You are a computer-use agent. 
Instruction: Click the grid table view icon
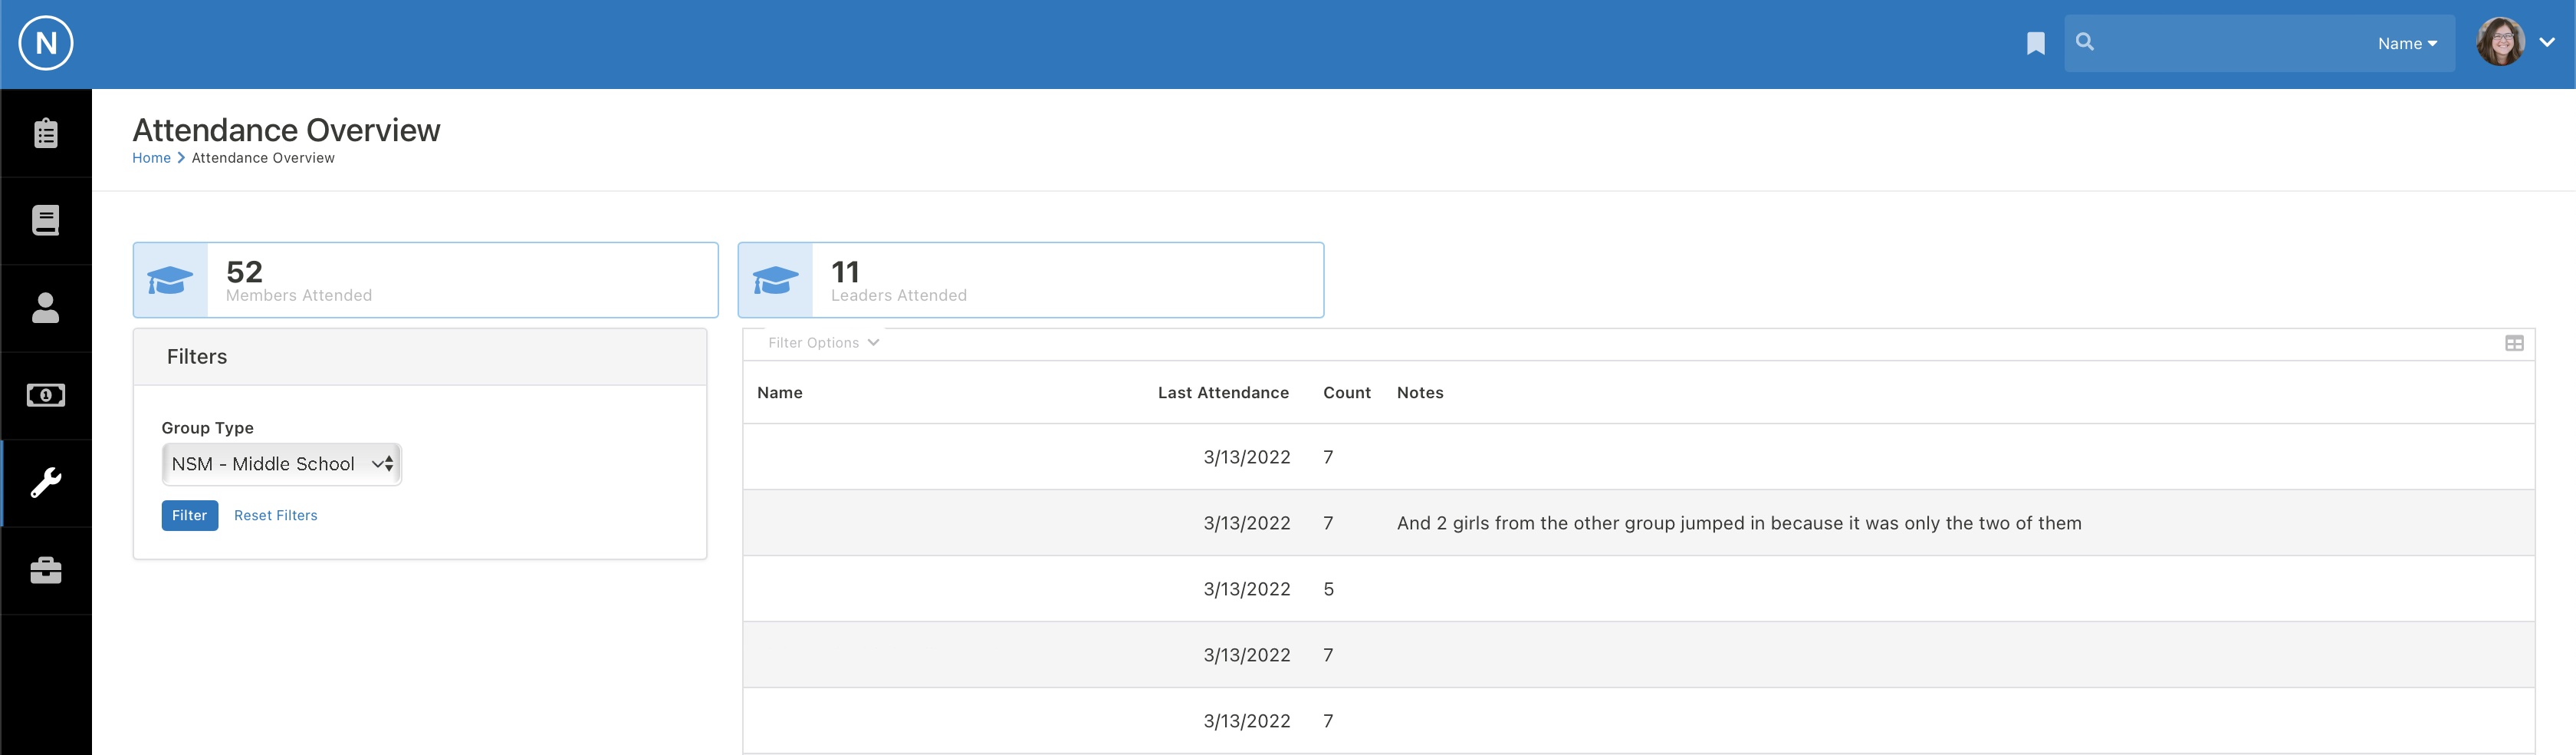[x=2514, y=344]
